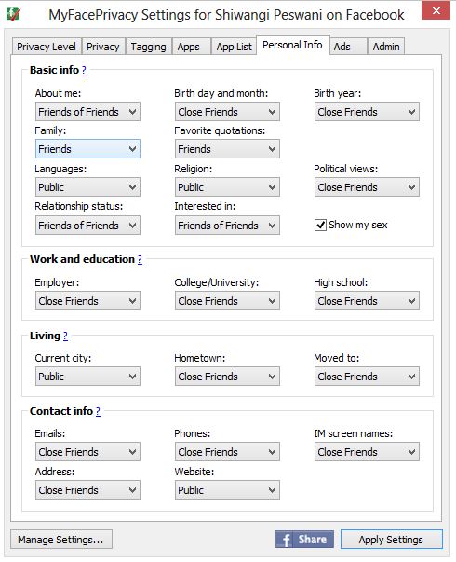Screen dimensions: 456x562
Task: Click the Living section help question mark
Action: (x=65, y=336)
